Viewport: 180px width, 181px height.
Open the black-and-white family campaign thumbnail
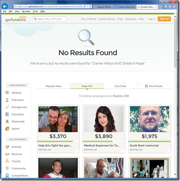tap(149, 168)
